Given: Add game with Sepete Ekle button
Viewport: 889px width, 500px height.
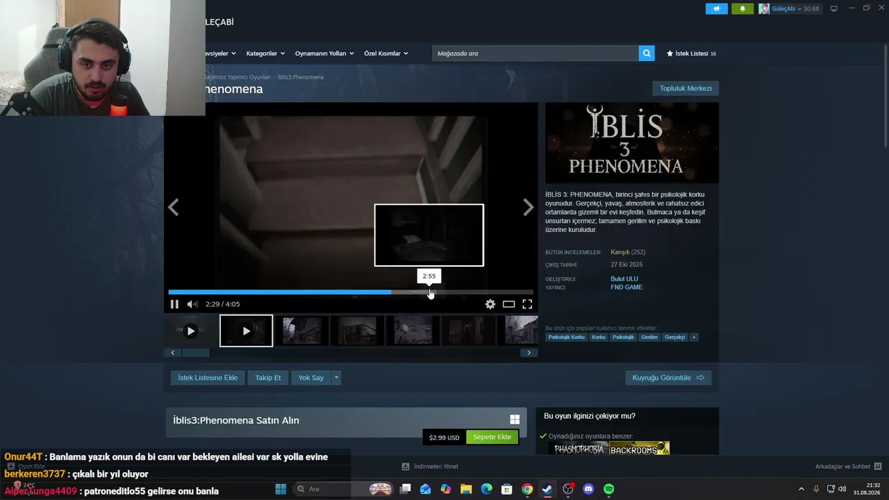Looking at the screenshot, I should coord(492,437).
